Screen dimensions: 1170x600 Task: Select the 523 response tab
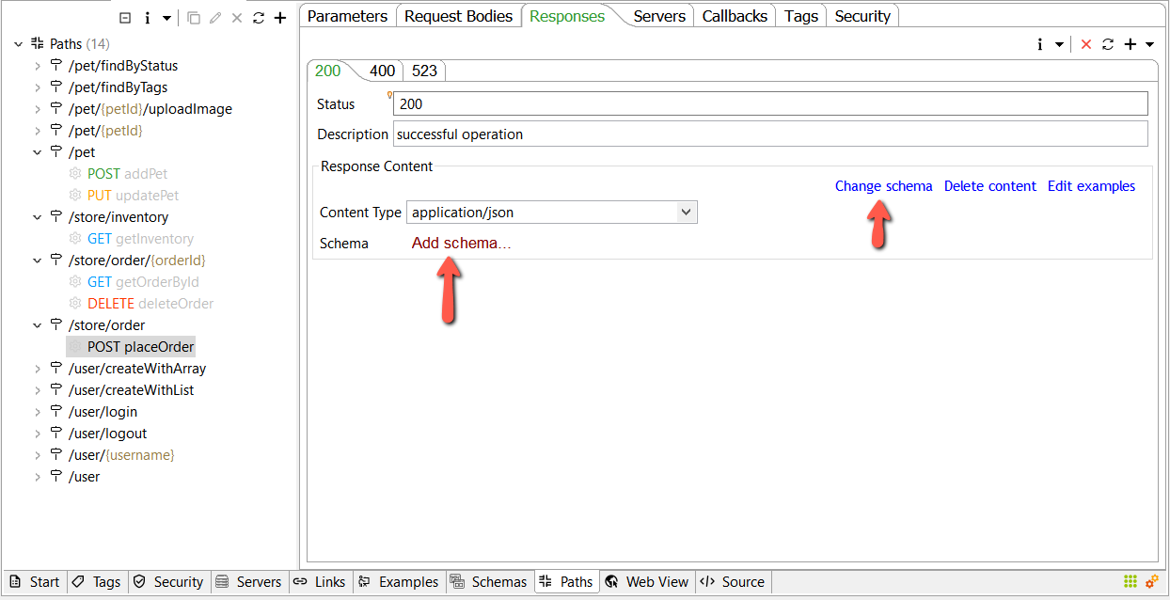pyautogui.click(x=424, y=71)
